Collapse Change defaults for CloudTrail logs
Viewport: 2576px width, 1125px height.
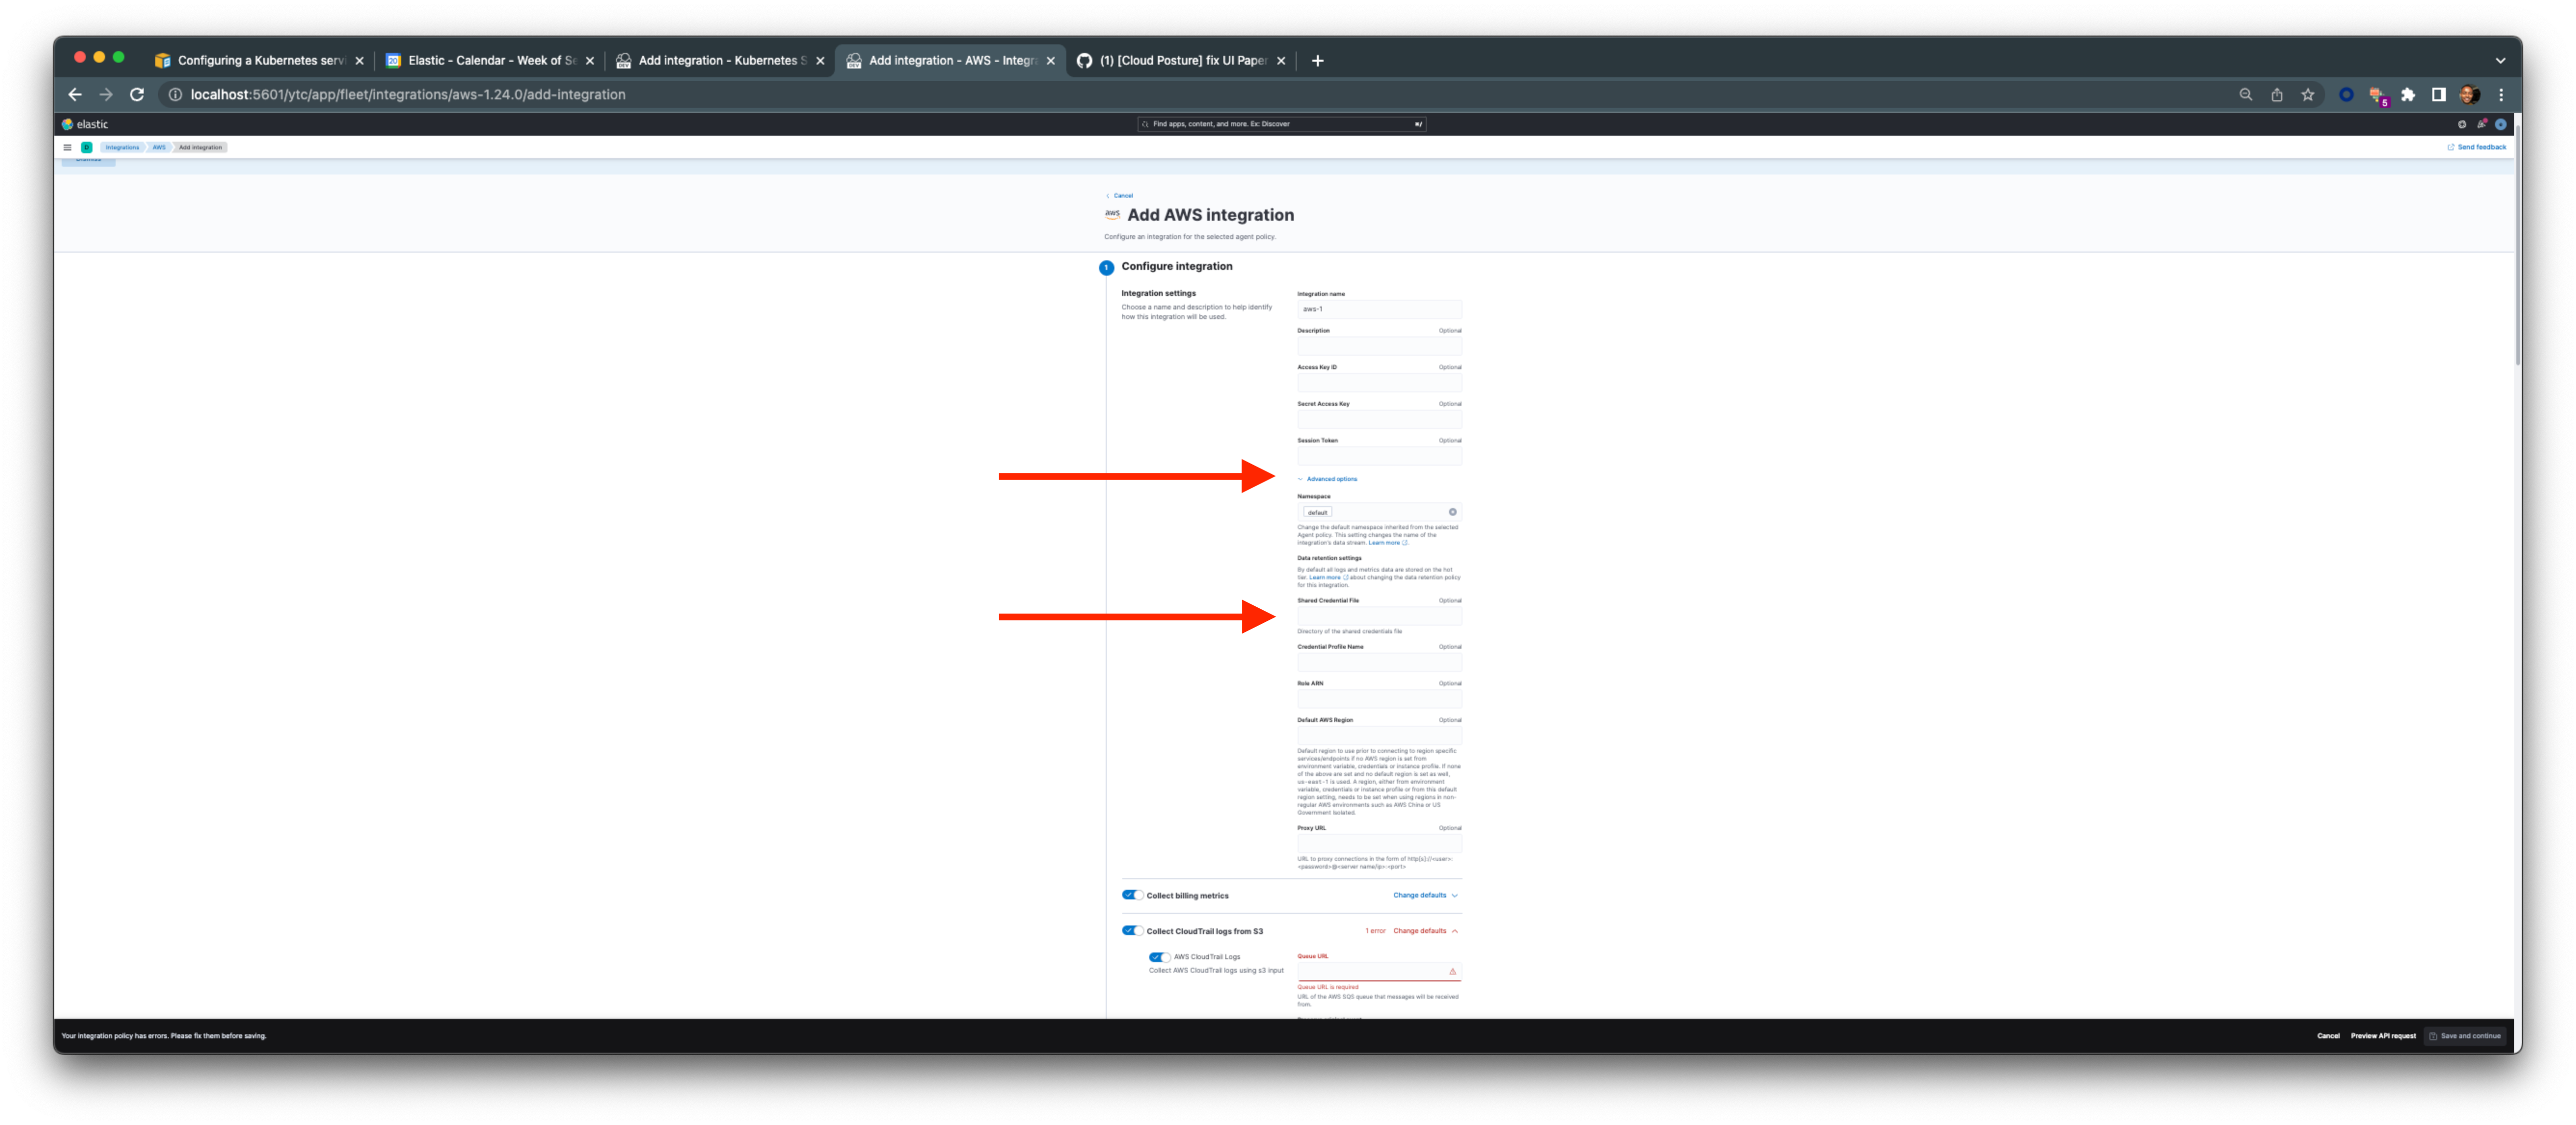pyautogui.click(x=1425, y=931)
